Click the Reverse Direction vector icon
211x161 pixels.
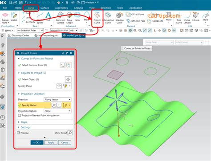(x=54, y=105)
